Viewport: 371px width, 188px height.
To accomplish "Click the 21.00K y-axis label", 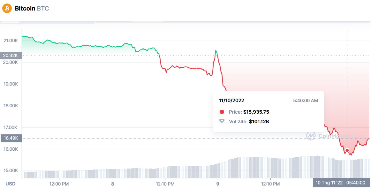I will tap(11, 41).
